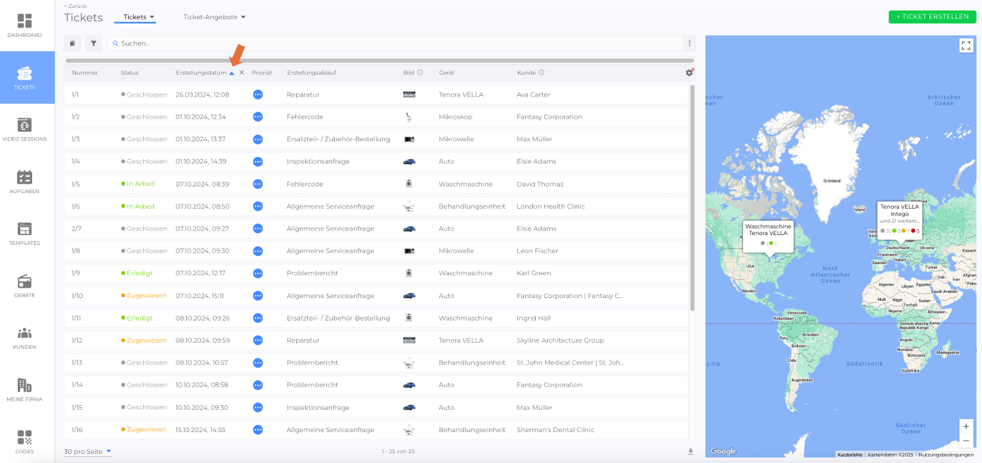The height and width of the screenshot is (463, 982).
Task: Go to Aufgaben in sidebar
Action: (x=24, y=177)
